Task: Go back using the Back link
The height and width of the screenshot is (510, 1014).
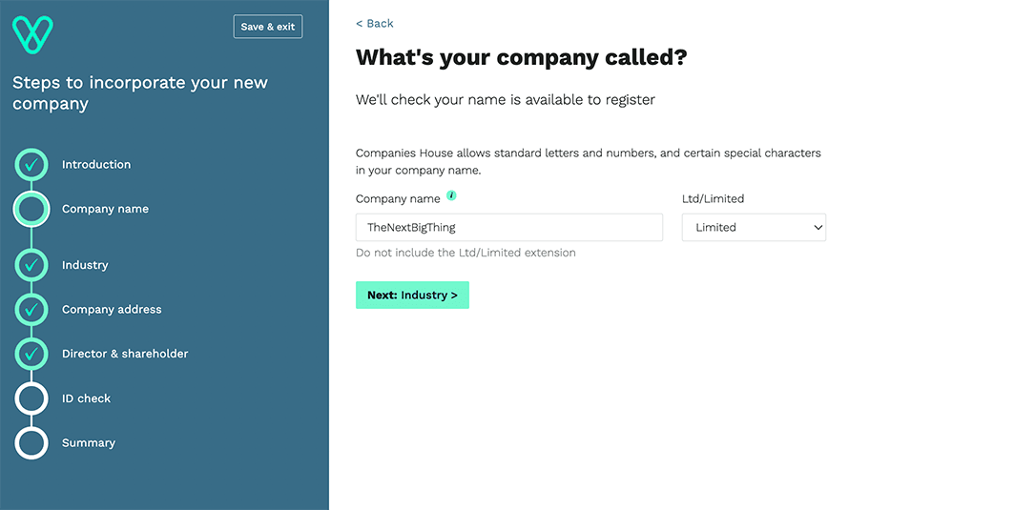Action: pos(375,23)
